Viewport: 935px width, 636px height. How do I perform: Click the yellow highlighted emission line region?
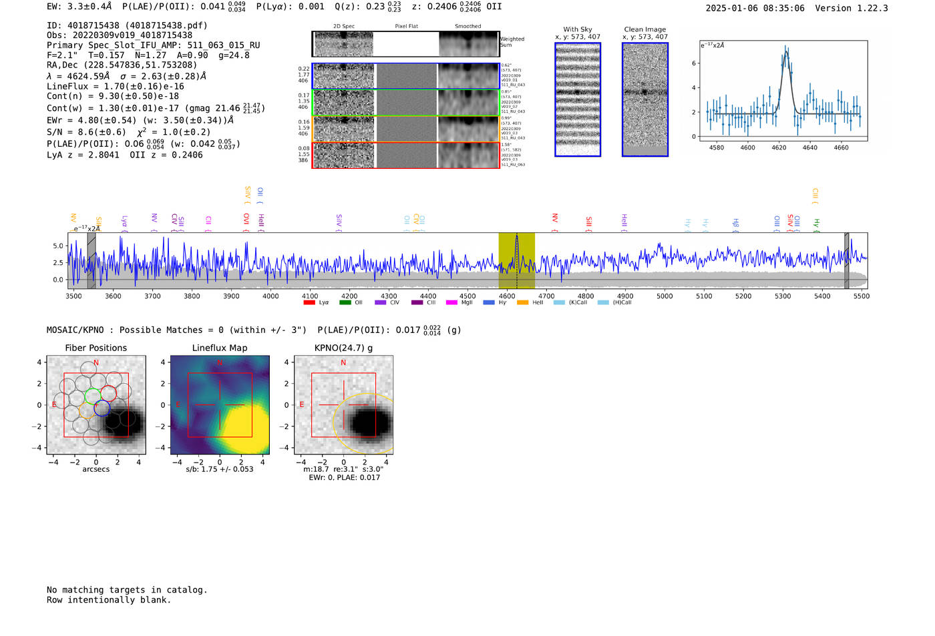click(x=517, y=261)
